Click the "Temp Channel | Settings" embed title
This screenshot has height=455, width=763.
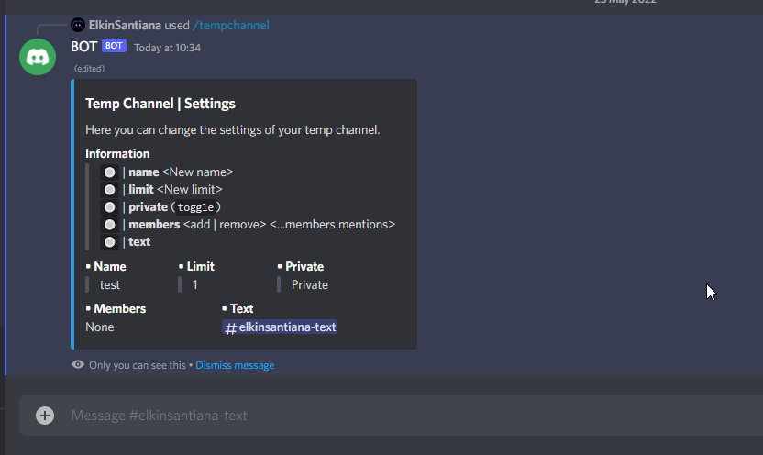coord(160,104)
